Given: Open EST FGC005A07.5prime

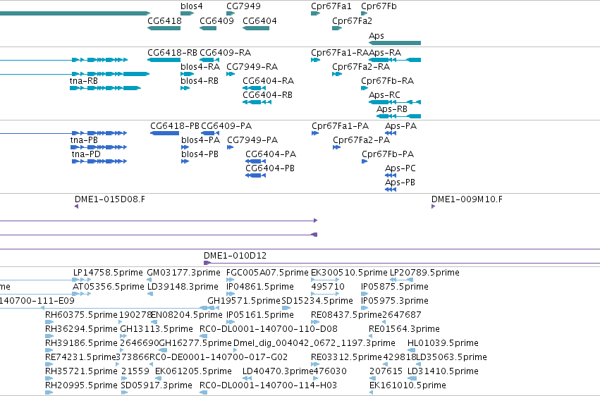Looking at the screenshot, I should (267, 273).
